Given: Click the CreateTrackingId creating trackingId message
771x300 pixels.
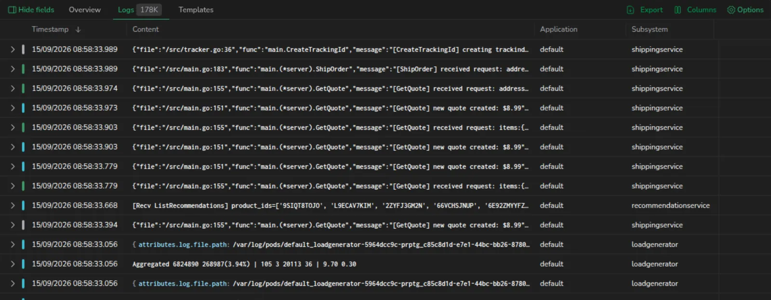Looking at the screenshot, I should point(331,50).
